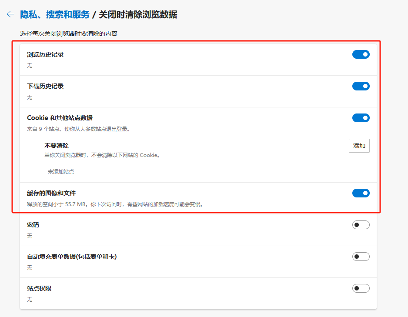Click the 密码 label

pos(33,225)
